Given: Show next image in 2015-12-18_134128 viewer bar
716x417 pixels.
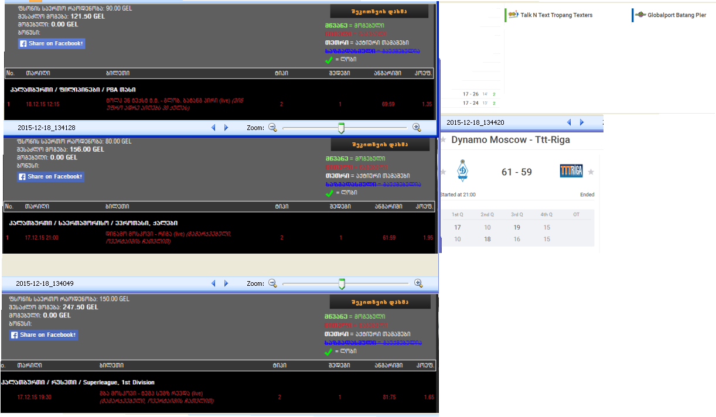Looking at the screenshot, I should [x=226, y=127].
